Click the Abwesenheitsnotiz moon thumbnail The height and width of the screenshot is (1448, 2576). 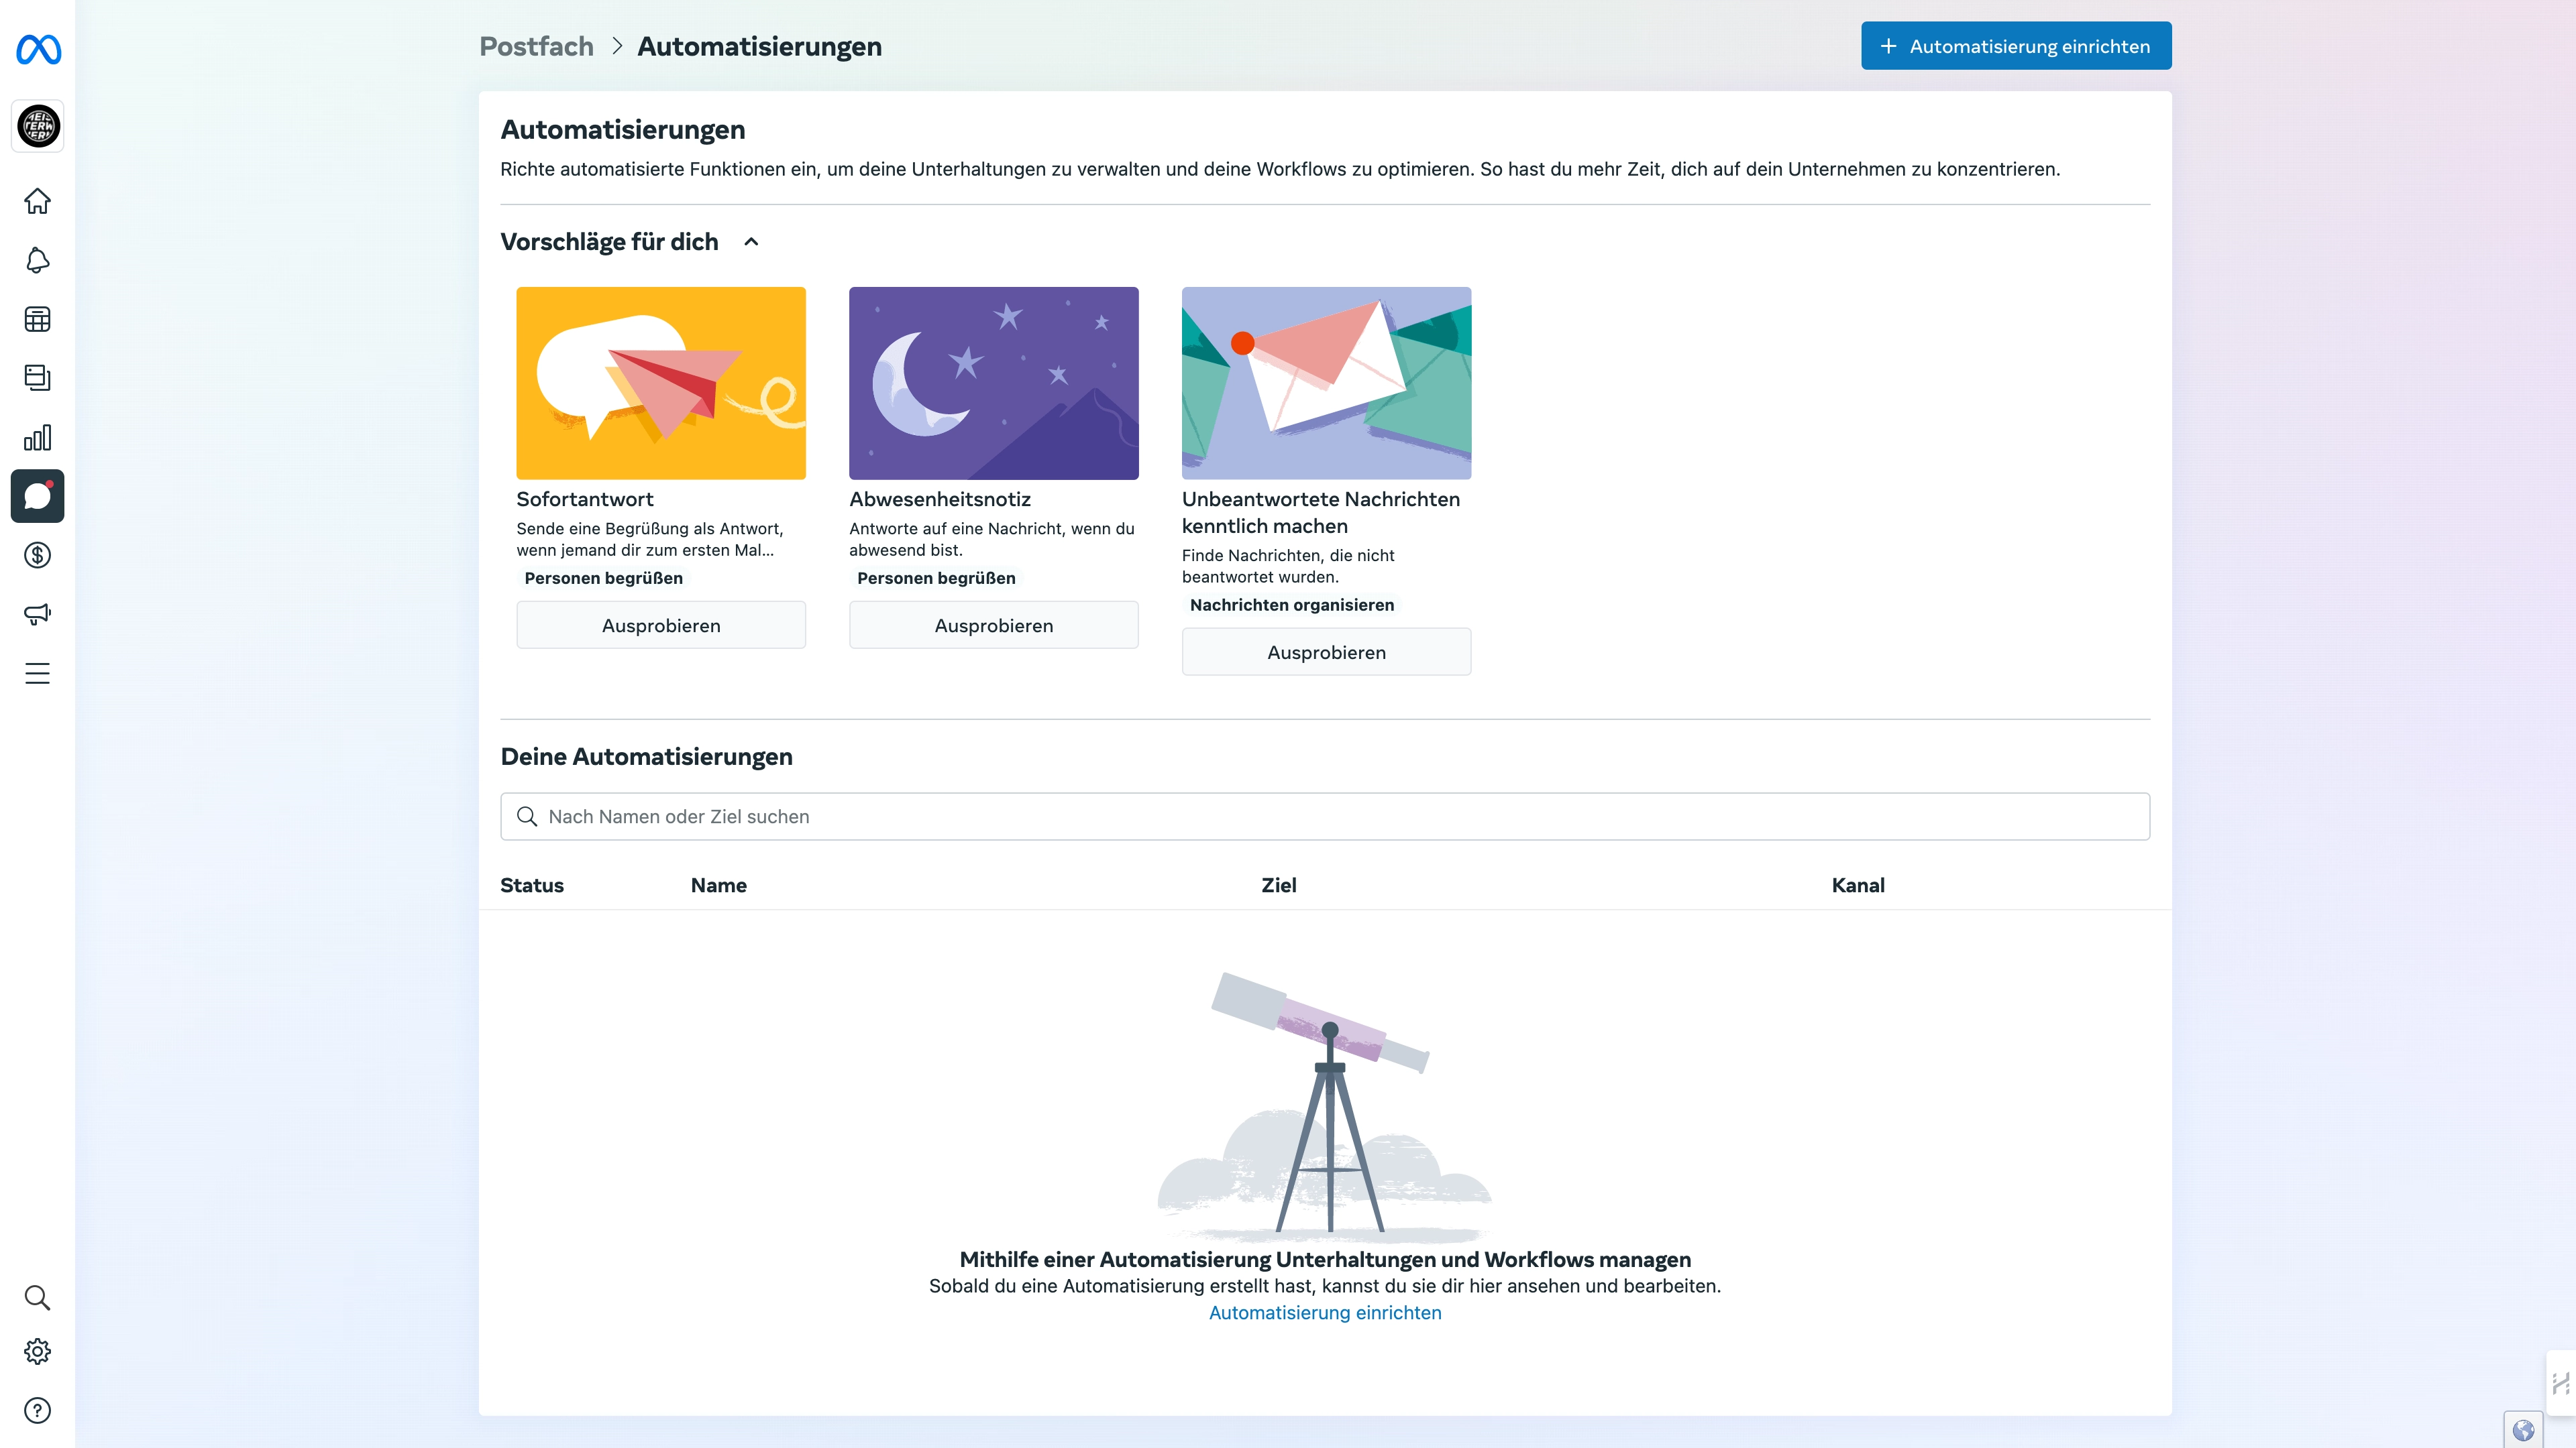[994, 383]
